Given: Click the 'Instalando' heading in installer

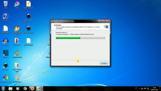Looking at the screenshot, I should point(58,25).
